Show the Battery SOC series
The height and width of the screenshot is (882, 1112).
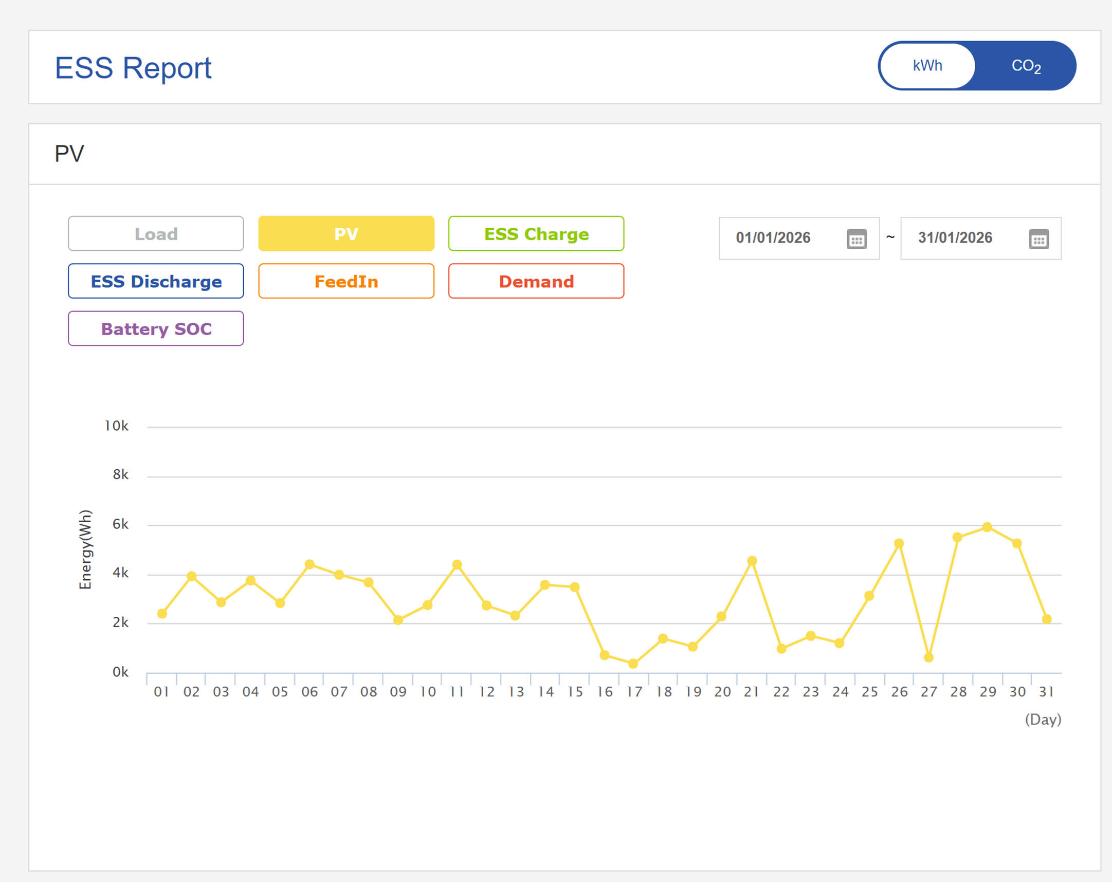[156, 328]
